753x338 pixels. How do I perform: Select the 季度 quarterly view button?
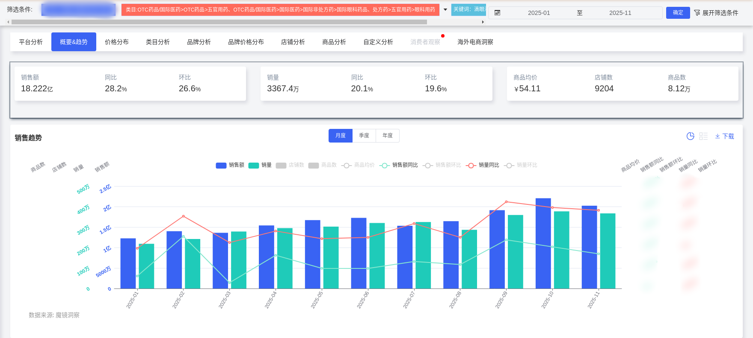click(x=364, y=136)
